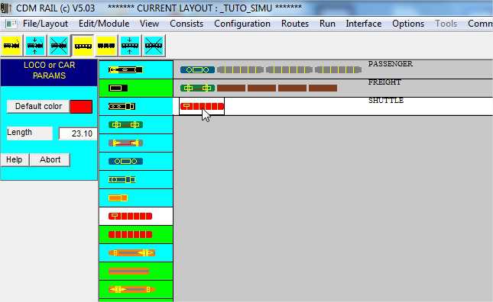This screenshot has width=493, height=302.
Task: Select the yellow passenger cars toolbar icon
Action: point(83,46)
